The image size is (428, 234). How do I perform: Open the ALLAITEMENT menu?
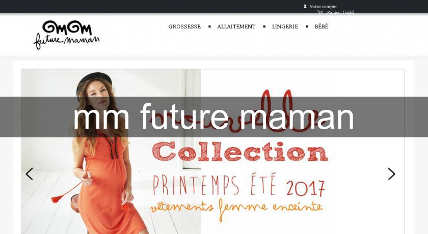coord(236,26)
